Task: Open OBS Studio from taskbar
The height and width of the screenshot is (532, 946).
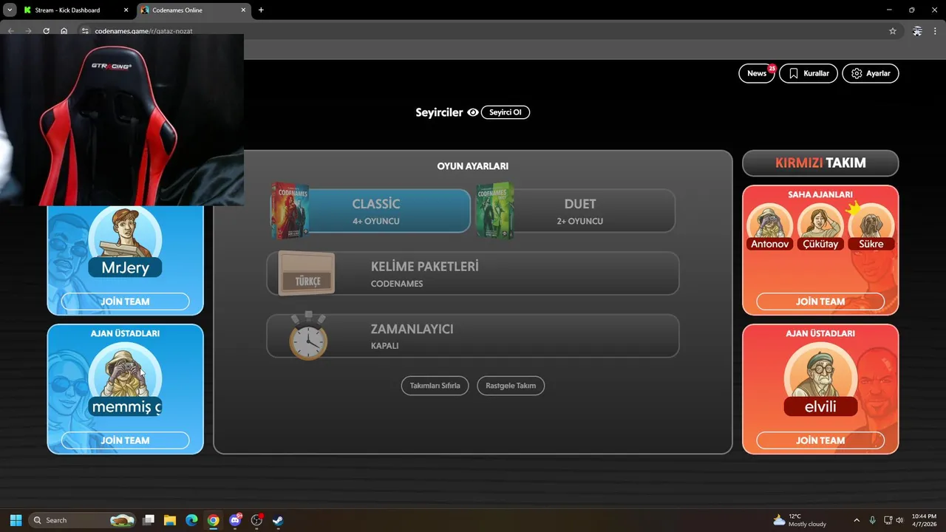Action: (256, 520)
